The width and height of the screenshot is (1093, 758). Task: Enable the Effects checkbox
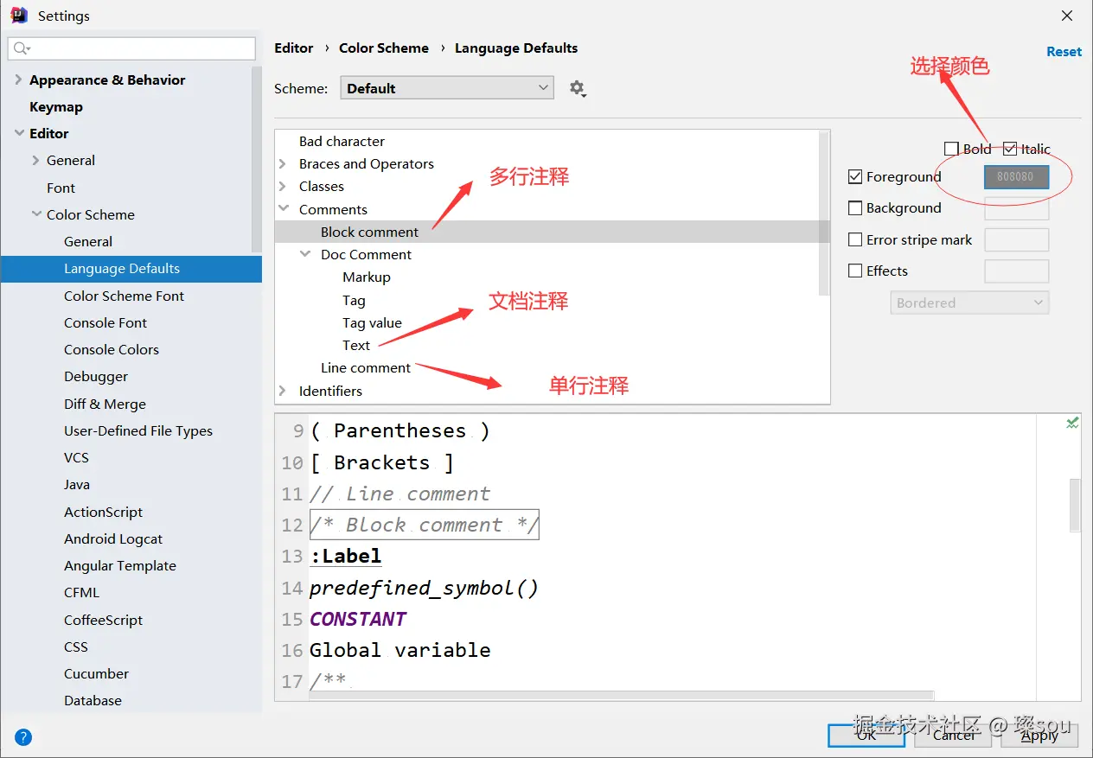click(x=855, y=271)
